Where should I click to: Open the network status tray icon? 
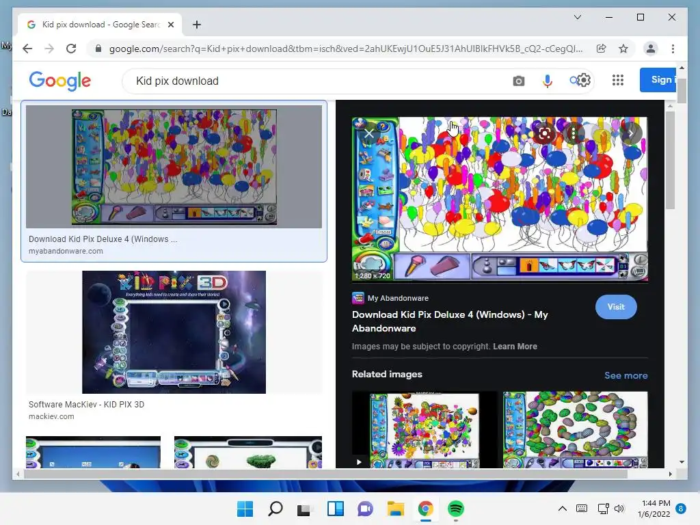pos(603,509)
